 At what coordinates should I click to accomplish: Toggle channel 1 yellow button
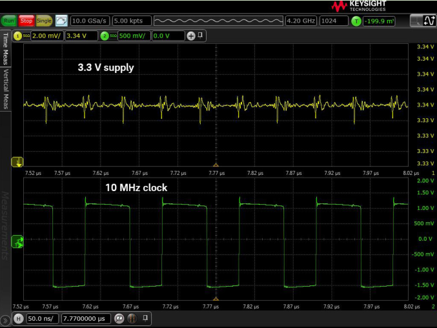(x=17, y=36)
